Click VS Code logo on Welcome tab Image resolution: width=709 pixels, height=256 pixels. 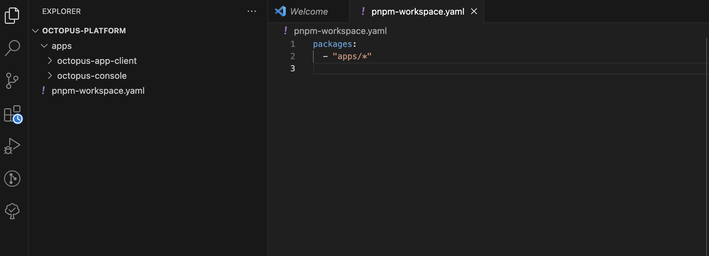280,11
